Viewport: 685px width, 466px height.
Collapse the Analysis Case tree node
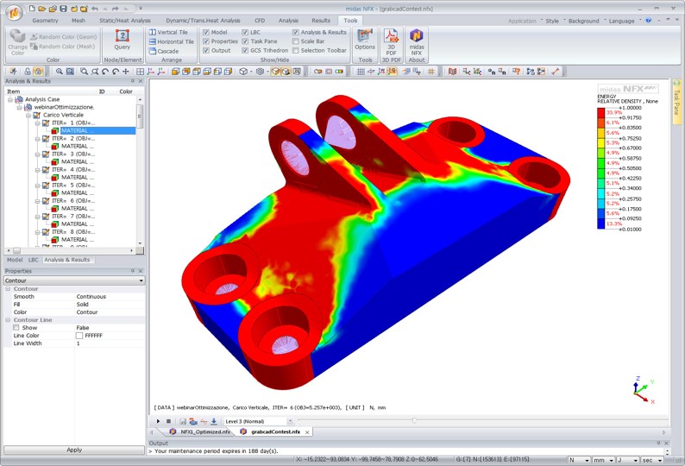click(10, 99)
